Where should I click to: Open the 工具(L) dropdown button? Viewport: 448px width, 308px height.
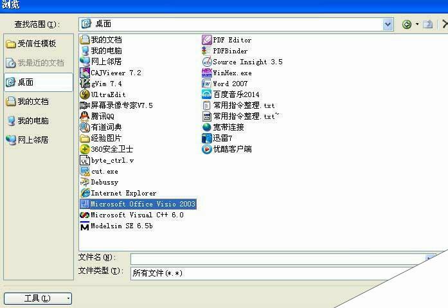38,298
